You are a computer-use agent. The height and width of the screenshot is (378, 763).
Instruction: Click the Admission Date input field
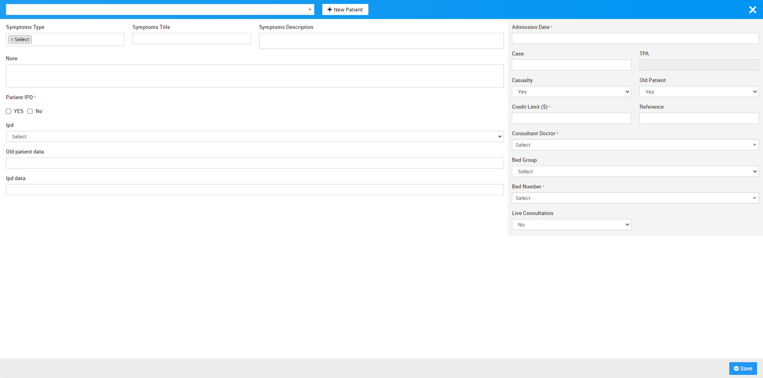(x=635, y=39)
